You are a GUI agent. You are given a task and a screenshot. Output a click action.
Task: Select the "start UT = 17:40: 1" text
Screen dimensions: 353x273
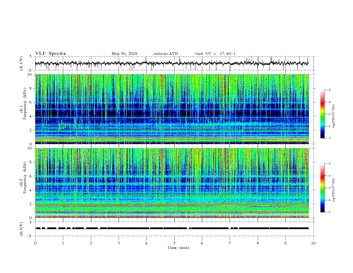click(x=215, y=54)
